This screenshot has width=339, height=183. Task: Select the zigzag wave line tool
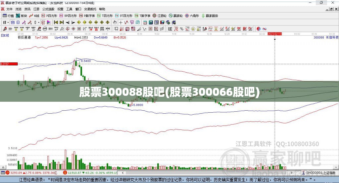[x=144, y=29]
